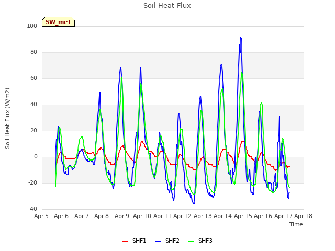
Task: Click the '40' y-axis tick label
Action: pos(33,105)
